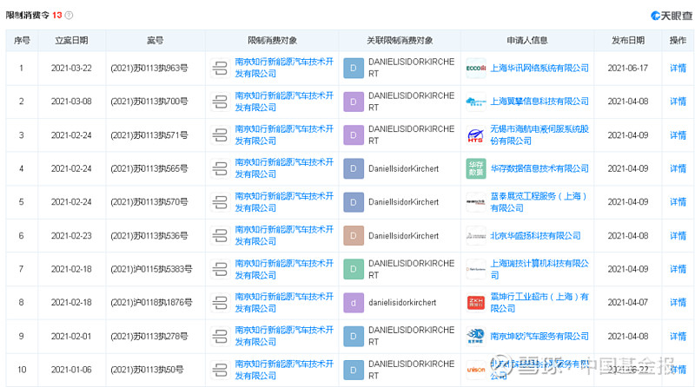
Task: Click green D avatar in row 7
Action: pos(354,269)
